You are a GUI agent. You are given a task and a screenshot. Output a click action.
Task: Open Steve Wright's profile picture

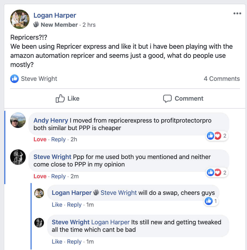tap(18, 157)
